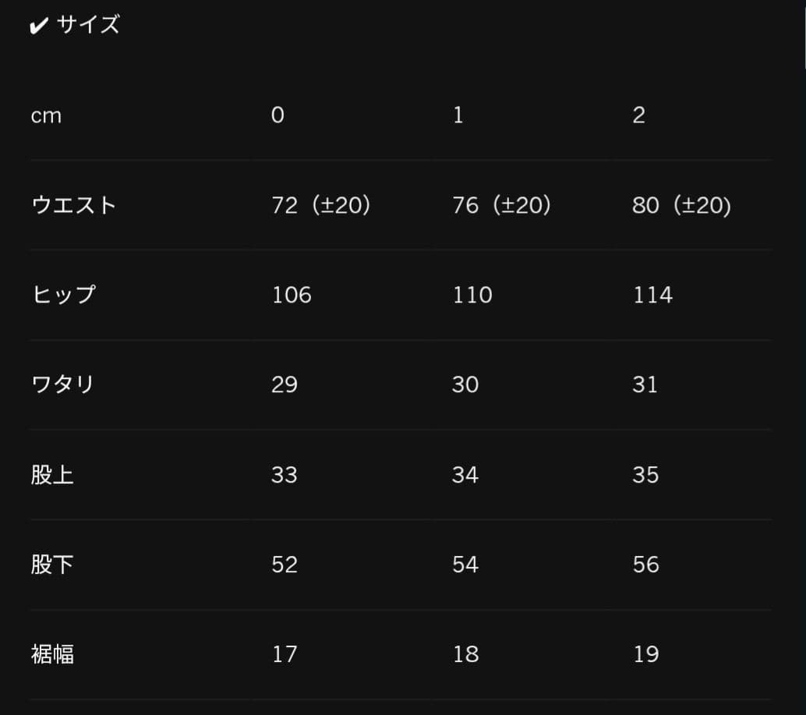Screen dimensions: 806x715
Task: Select the 裾幅 row label
Action: click(52, 654)
